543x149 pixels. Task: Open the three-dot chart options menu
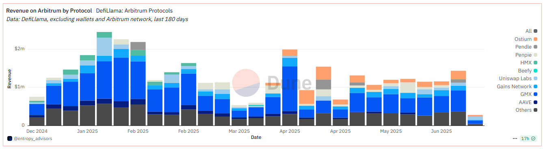point(515,138)
